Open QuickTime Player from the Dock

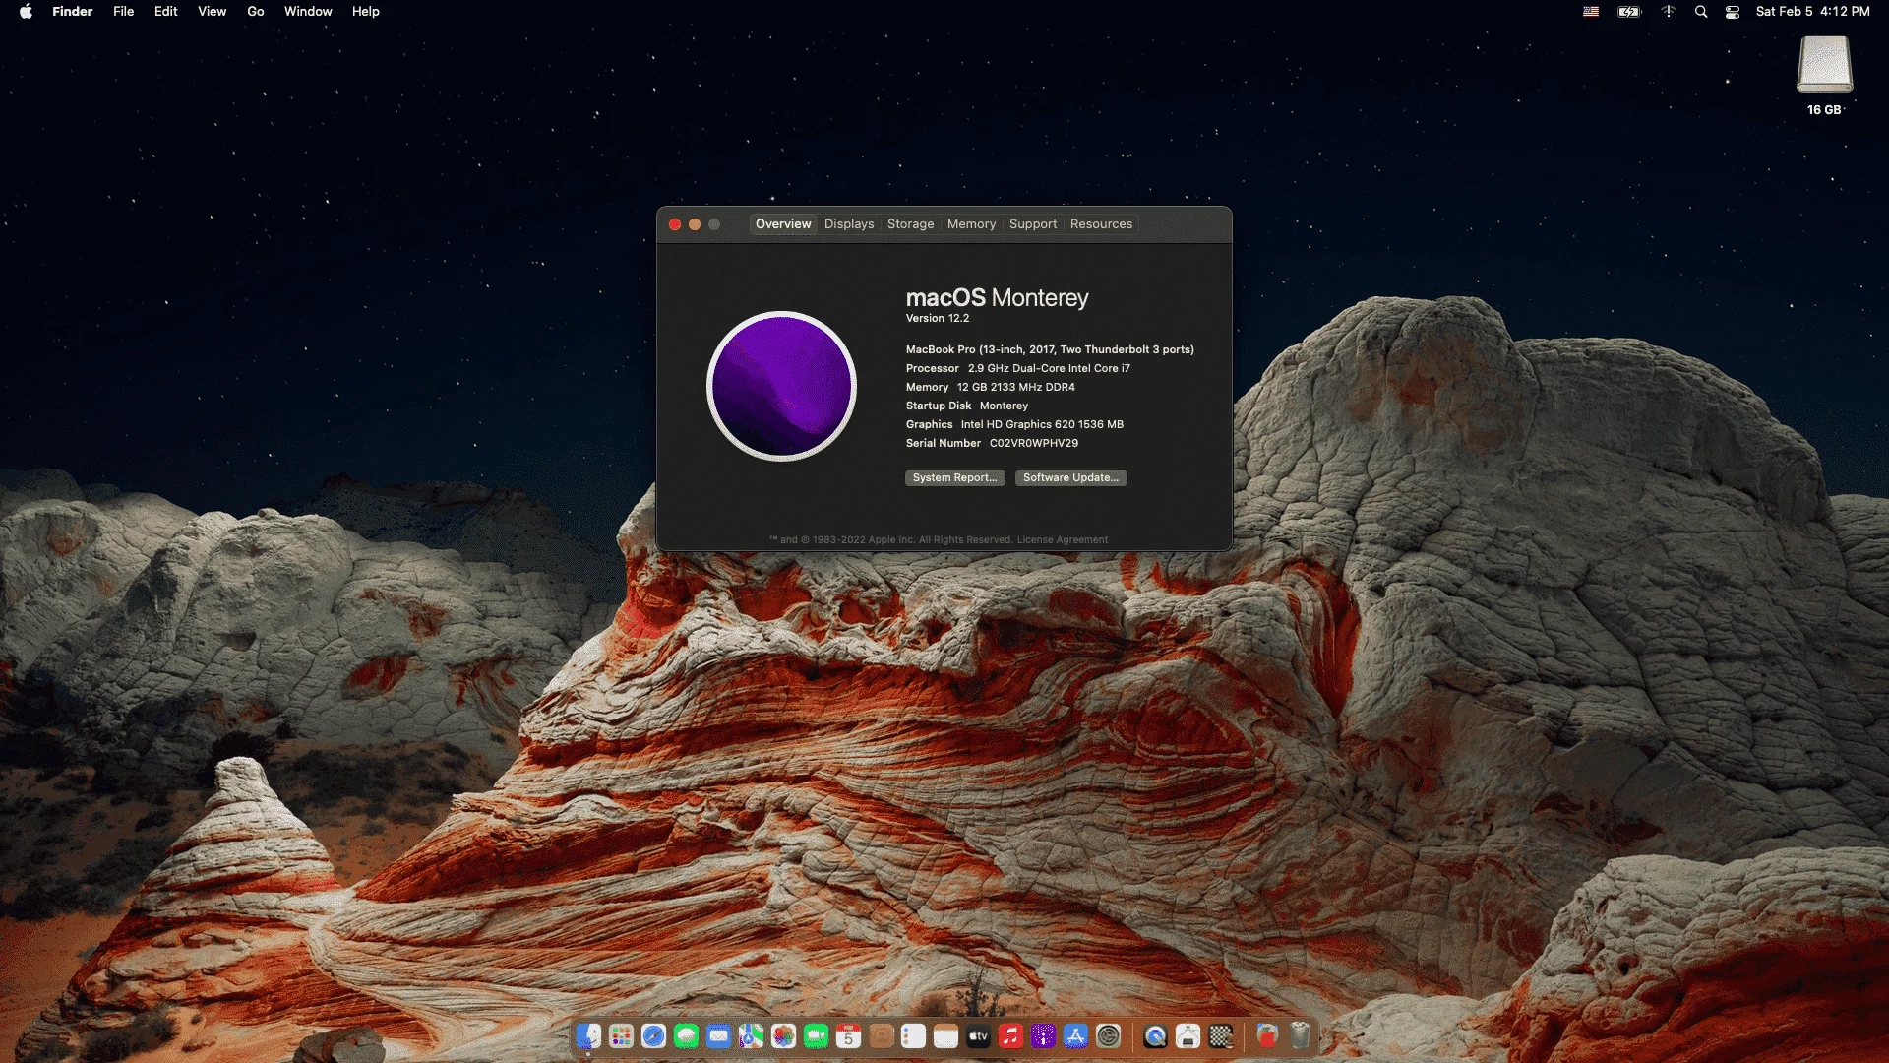tap(1155, 1035)
